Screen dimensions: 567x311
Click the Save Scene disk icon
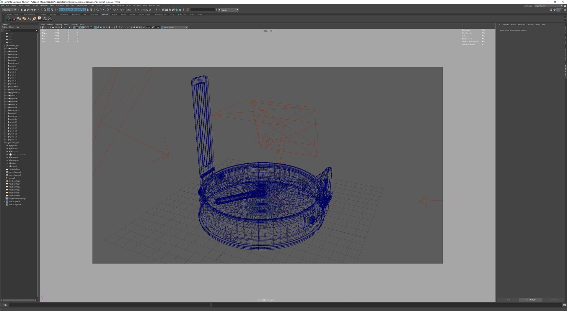[28, 10]
